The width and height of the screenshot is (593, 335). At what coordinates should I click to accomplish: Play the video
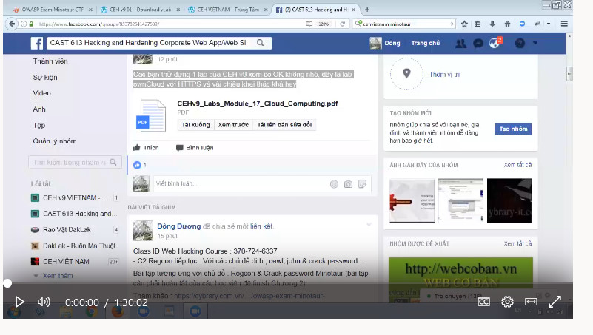click(x=20, y=302)
